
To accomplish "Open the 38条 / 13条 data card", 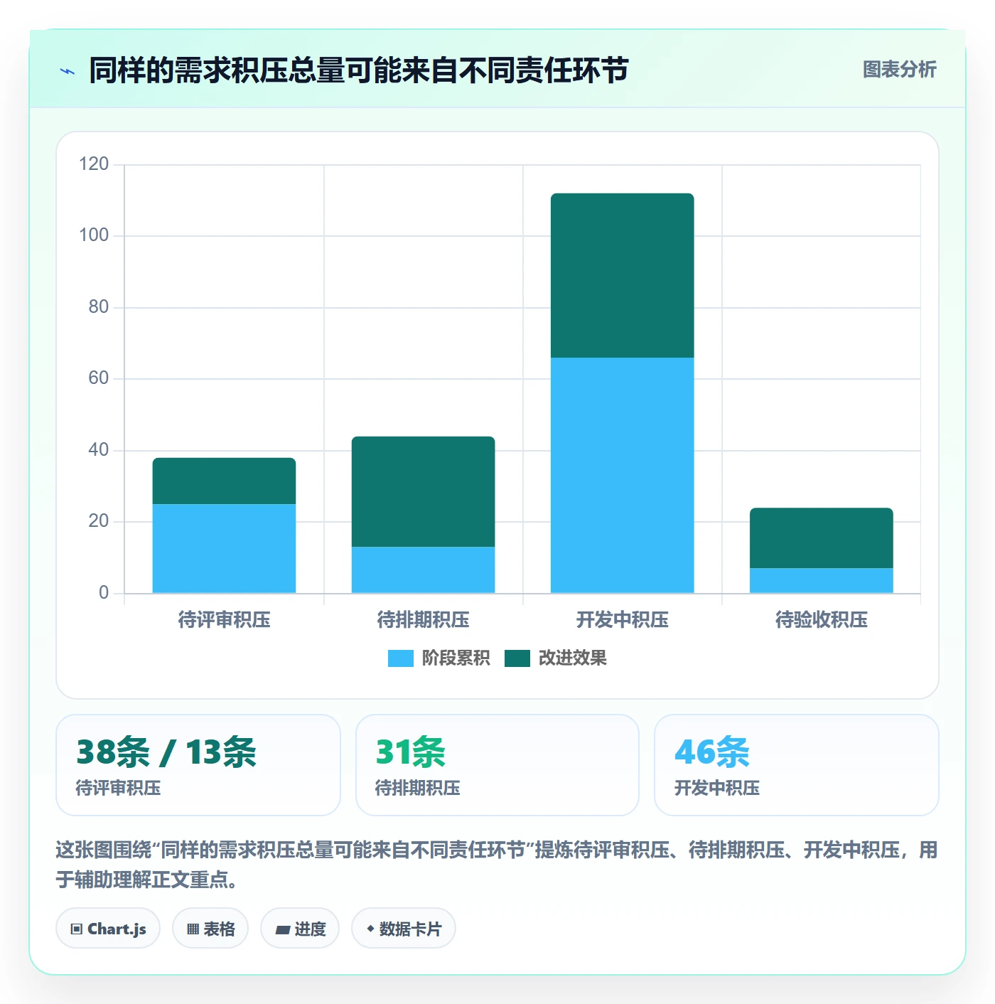I will click(198, 765).
